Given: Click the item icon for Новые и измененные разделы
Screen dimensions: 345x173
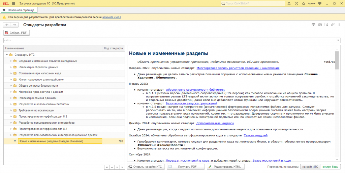Looking at the screenshot, I should (x=15, y=141).
